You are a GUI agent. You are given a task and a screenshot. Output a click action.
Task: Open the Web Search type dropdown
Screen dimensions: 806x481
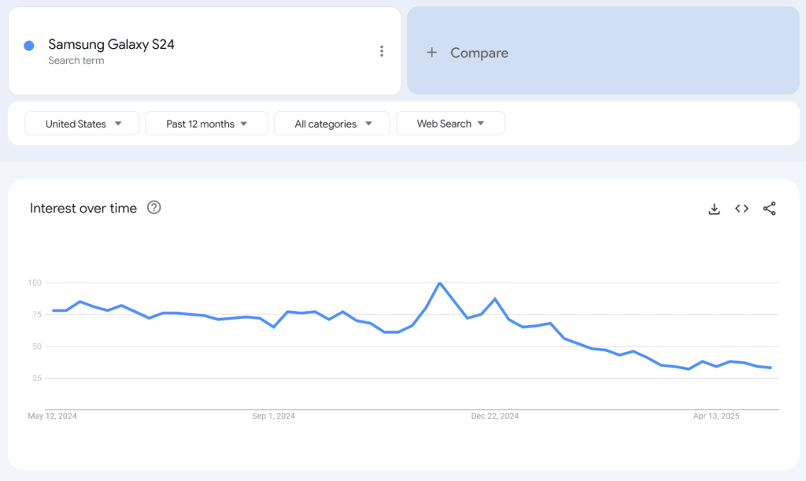click(x=450, y=124)
